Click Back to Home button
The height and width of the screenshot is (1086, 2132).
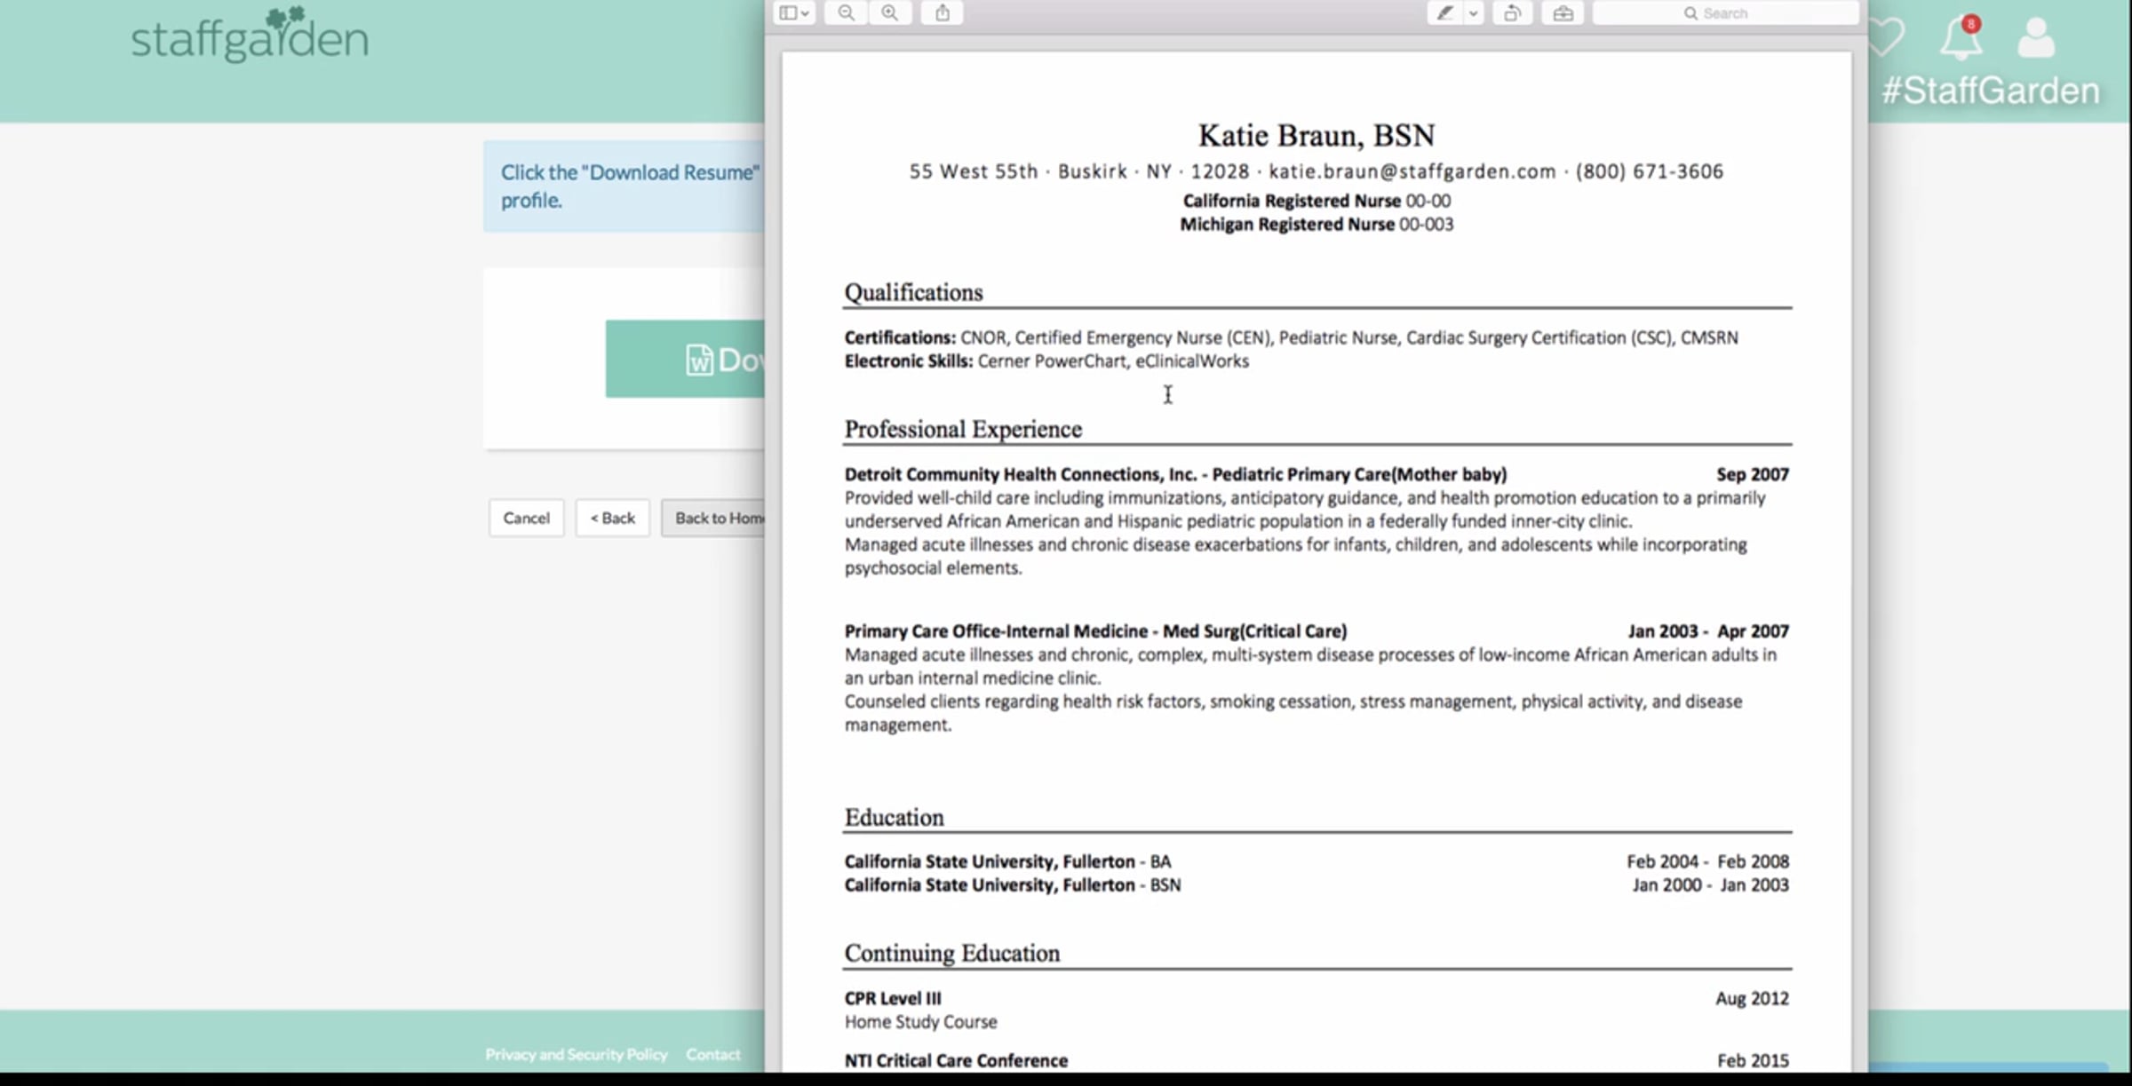[x=713, y=518]
